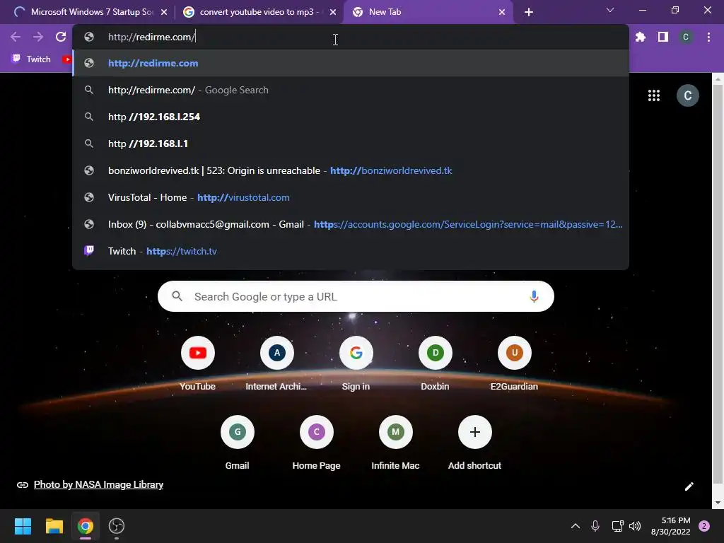The width and height of the screenshot is (724, 543).
Task: Choose the redirme.com Google Search suggestion
Action: tap(351, 90)
